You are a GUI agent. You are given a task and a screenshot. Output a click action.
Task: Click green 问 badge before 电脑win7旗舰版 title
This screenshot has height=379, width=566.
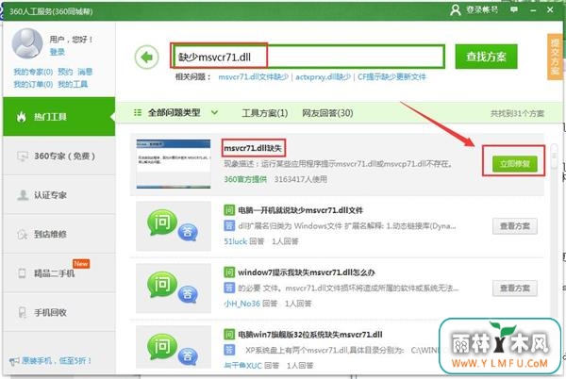point(229,334)
